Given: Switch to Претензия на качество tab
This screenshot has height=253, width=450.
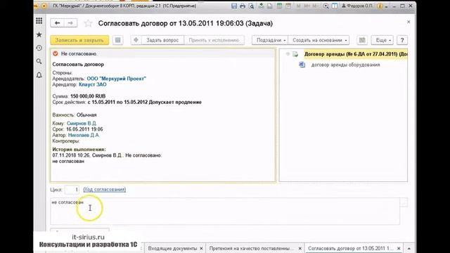Looking at the screenshot, I should (252, 248).
